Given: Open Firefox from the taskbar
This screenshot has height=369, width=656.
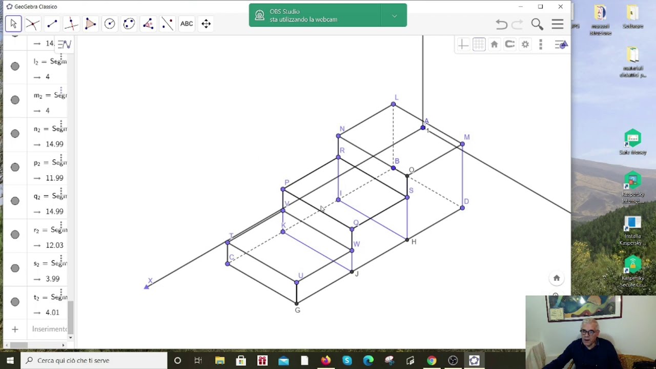Looking at the screenshot, I should pyautogui.click(x=325, y=360).
